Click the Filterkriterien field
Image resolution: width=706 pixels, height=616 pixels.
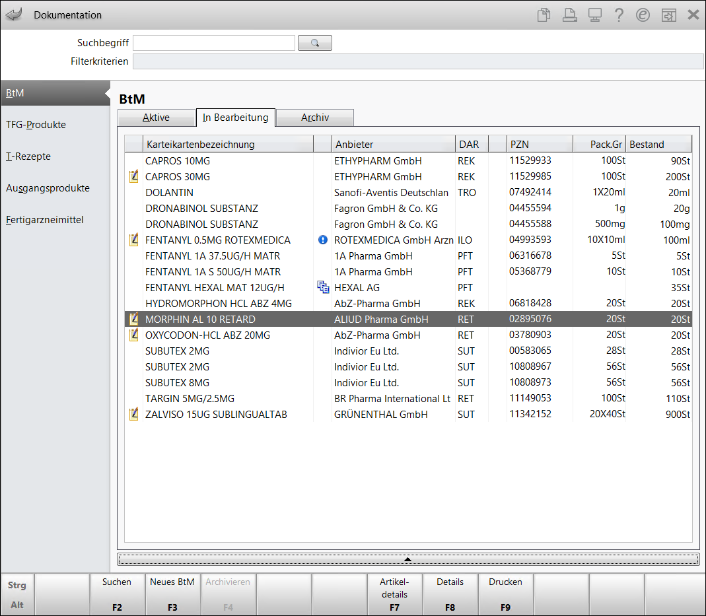pos(418,61)
